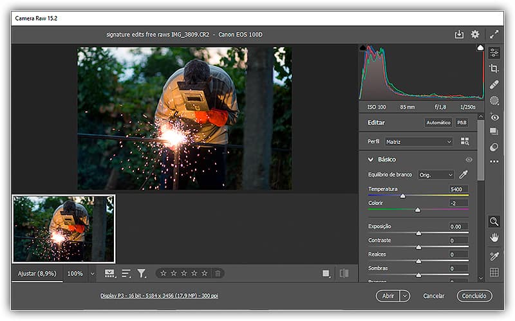Click the Exposição slider handle
Viewport: 515px width, 321px height.
coord(418,233)
